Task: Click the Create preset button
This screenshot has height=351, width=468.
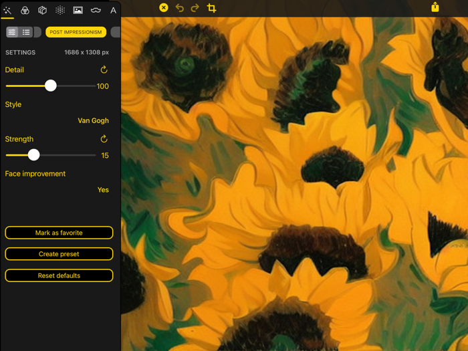Action: 59,254
